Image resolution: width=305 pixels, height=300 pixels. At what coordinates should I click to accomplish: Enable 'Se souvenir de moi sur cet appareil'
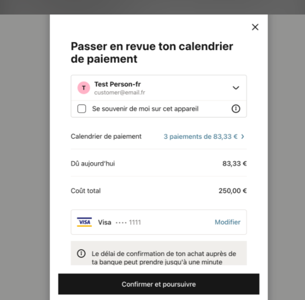tap(82, 109)
